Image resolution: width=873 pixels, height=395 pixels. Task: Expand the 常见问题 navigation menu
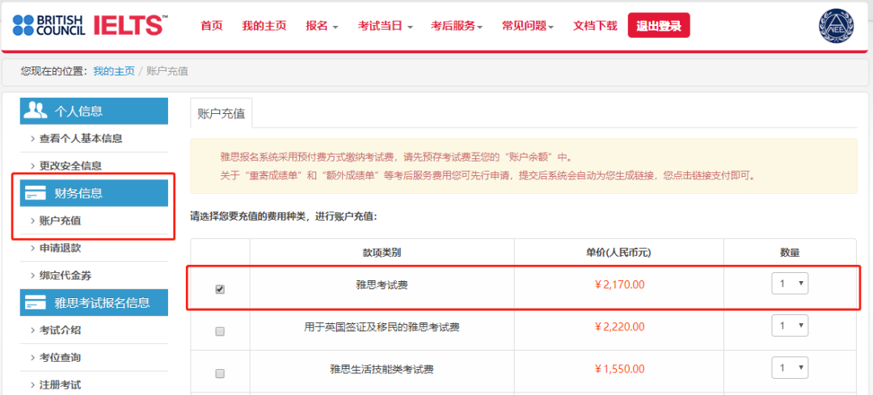pyautogui.click(x=527, y=26)
